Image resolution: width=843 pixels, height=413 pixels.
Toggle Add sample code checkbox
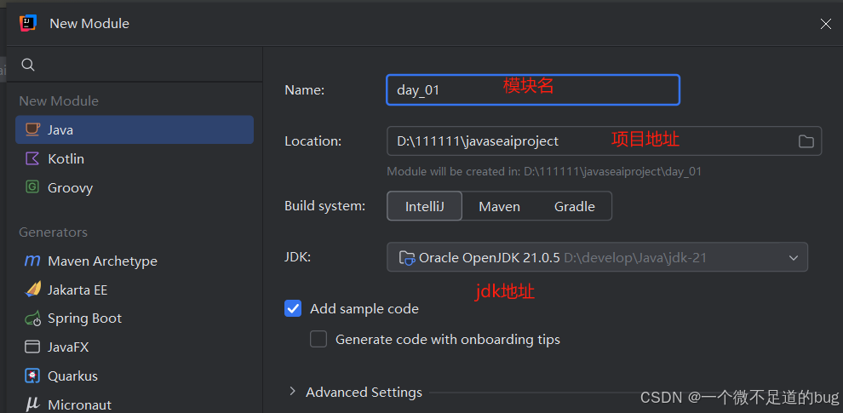click(x=293, y=308)
